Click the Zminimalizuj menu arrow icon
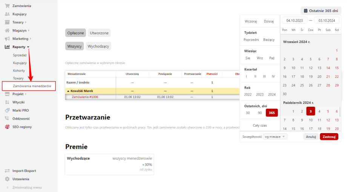The height and width of the screenshot is (192, 347). tap(8, 187)
